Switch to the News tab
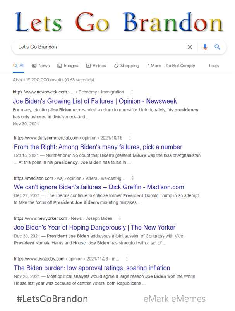Viewport: 235px width, 311px height. pos(41,66)
